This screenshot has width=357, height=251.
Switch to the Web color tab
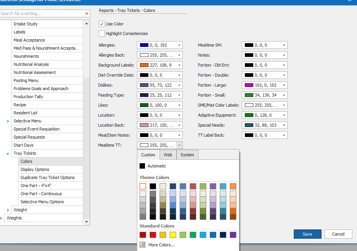click(168, 155)
